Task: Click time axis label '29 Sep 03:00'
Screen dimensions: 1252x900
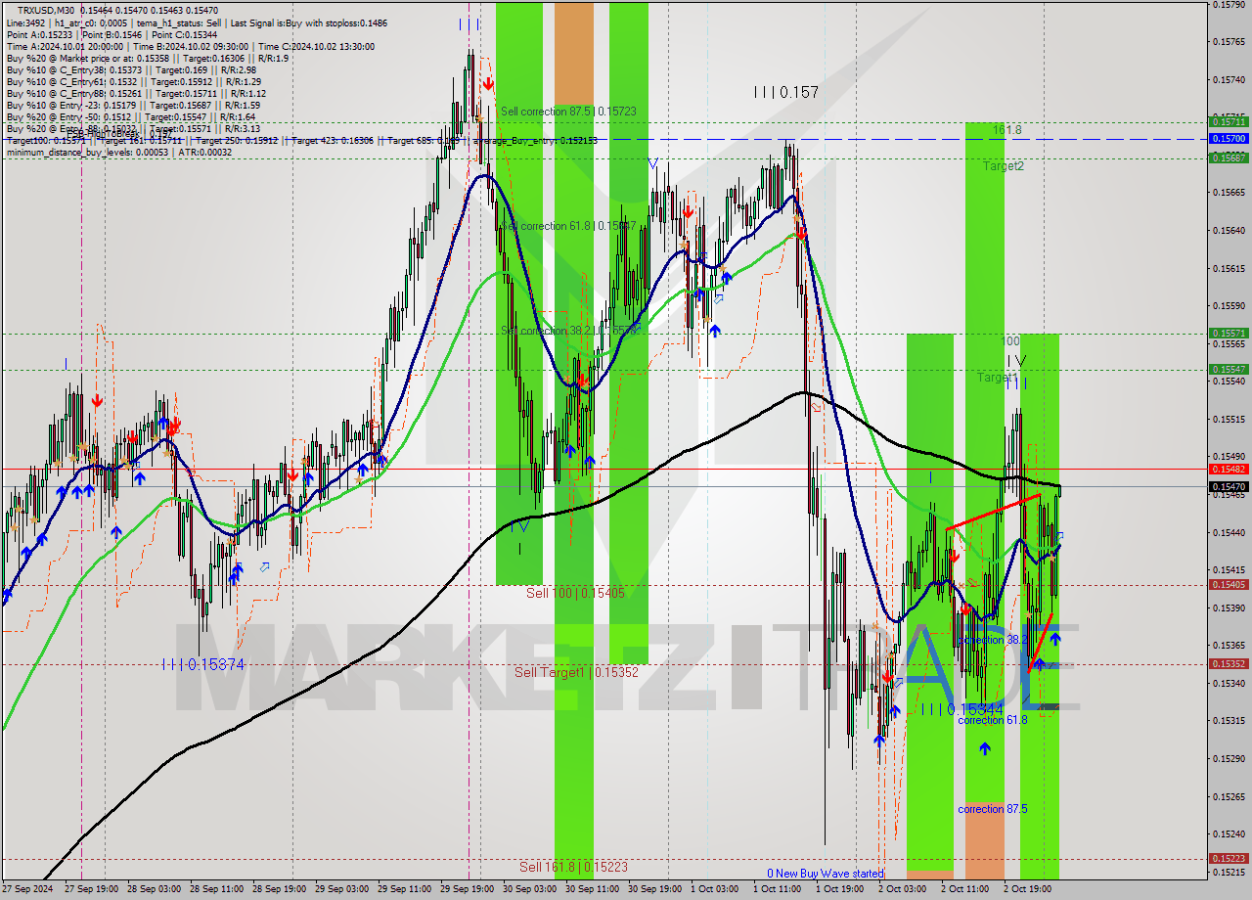Action: [x=343, y=889]
